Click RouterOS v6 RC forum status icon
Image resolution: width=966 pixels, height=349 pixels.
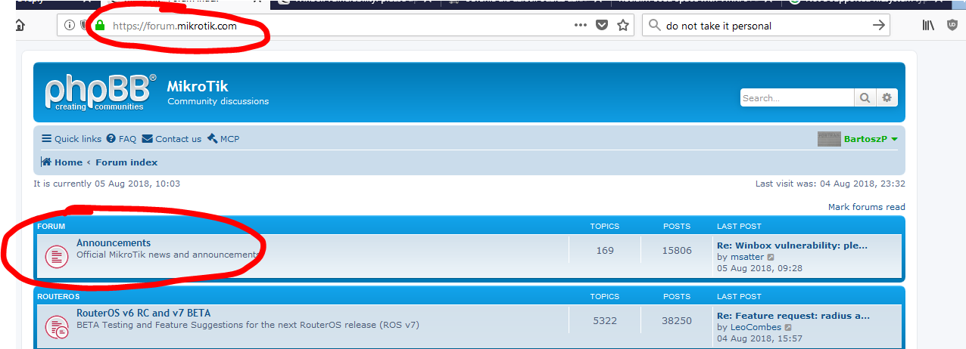pos(57,327)
